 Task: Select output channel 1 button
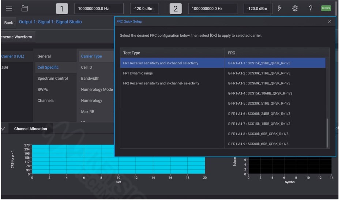click(x=62, y=9)
